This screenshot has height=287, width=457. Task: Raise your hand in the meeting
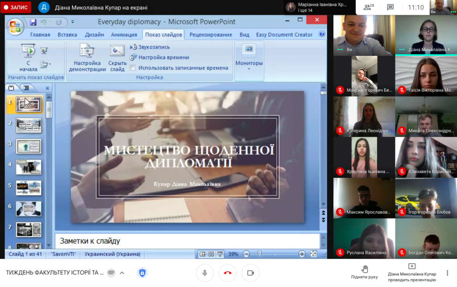364,272
